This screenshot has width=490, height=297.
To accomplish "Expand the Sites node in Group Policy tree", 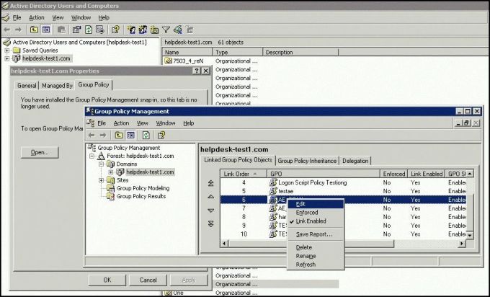I will click(x=102, y=180).
